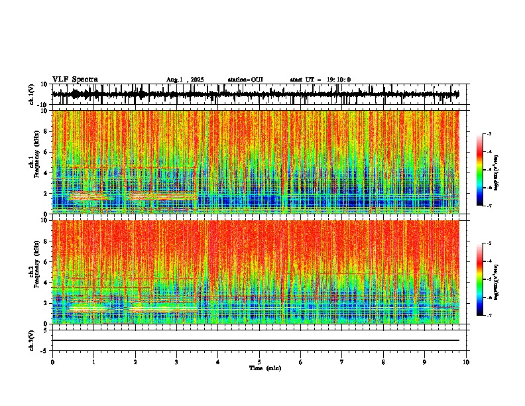Viewport: 525px width, 406px height.
Task: Click the time axis tick label '5'
Action: pyautogui.click(x=259, y=362)
